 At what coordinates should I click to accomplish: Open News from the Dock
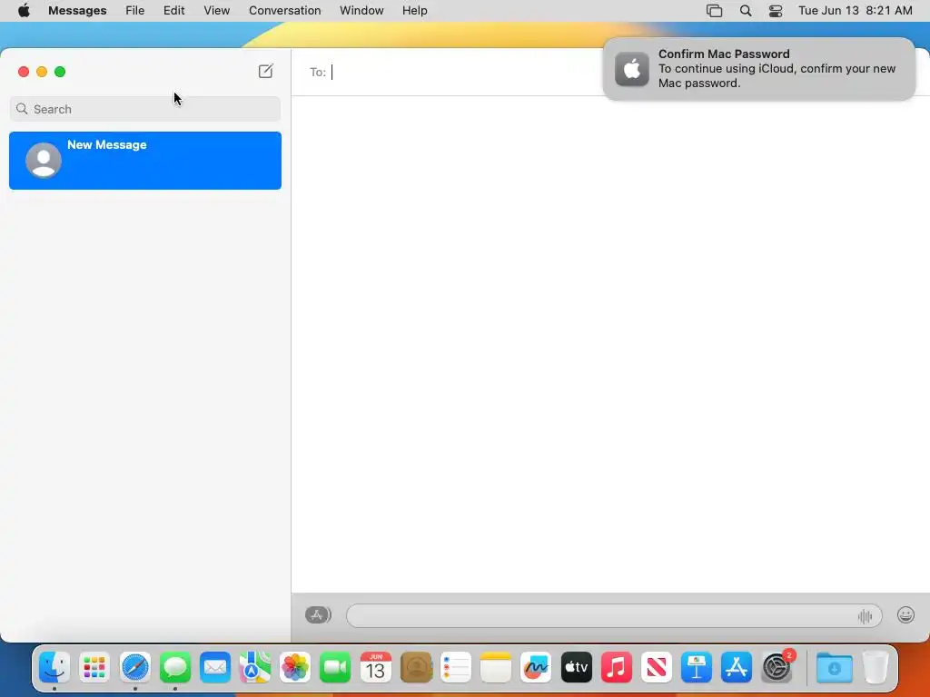(656, 667)
